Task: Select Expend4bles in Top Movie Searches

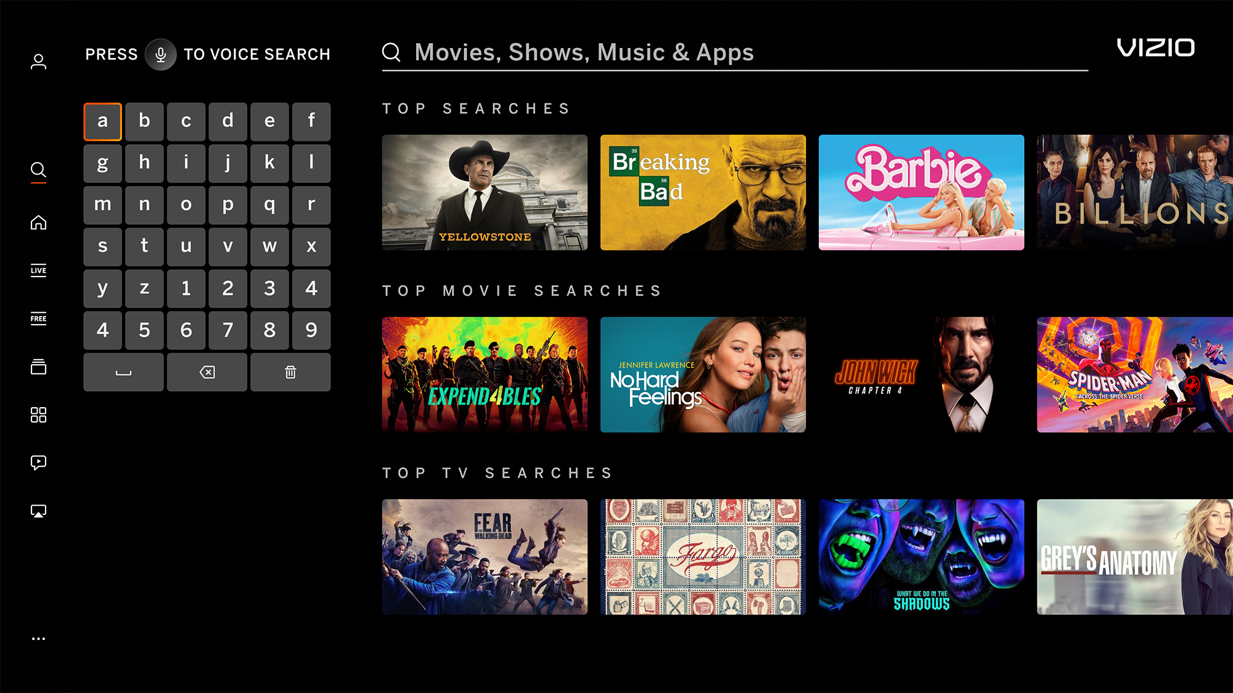Action: [485, 375]
